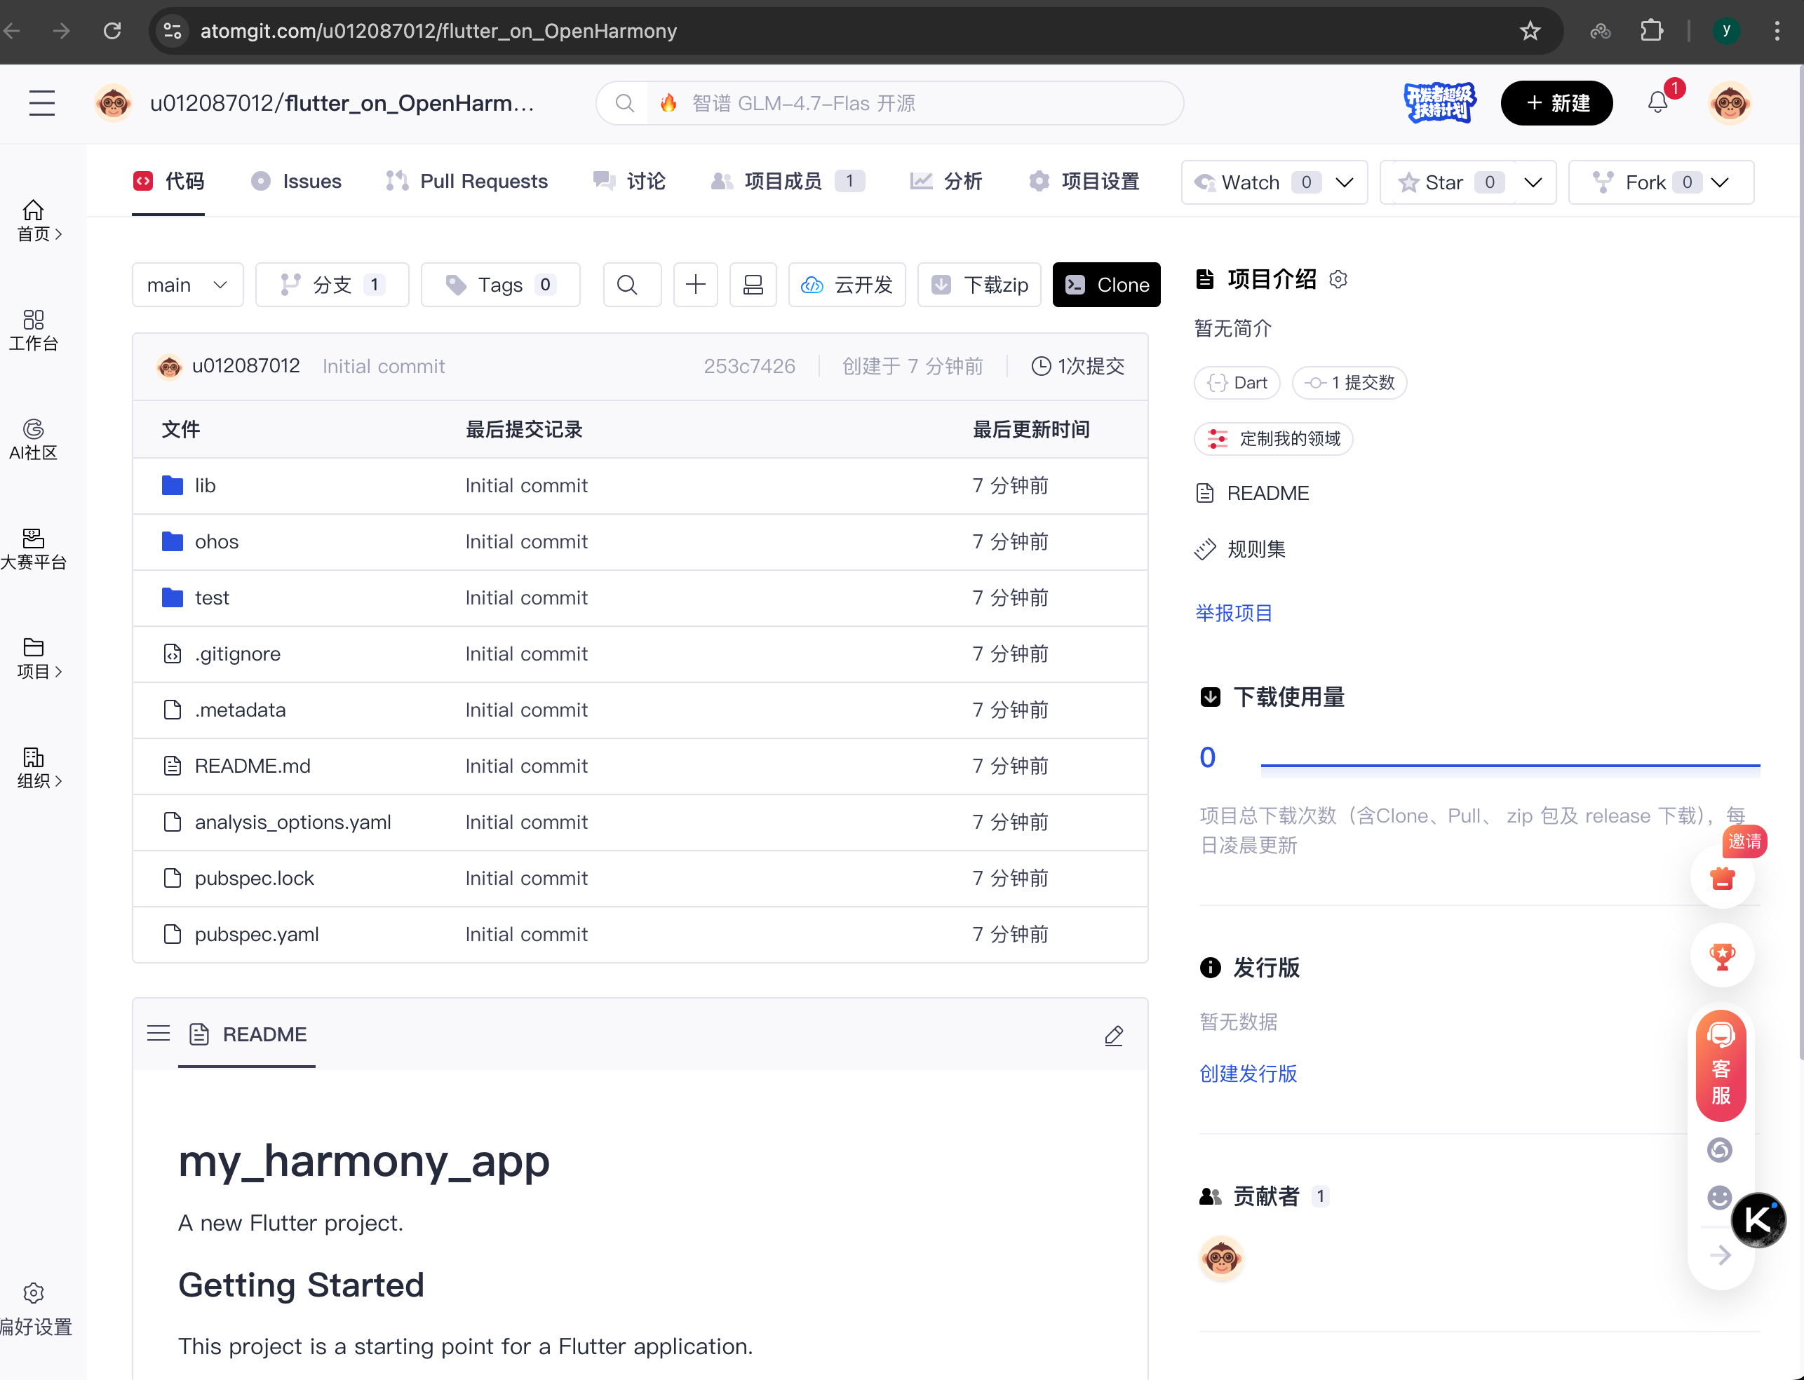Image resolution: width=1804 pixels, height=1380 pixels.
Task: Click the contributor avatar under 贡献者
Action: (1222, 1259)
